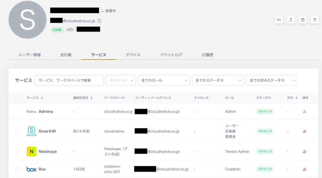The image size is (322, 178).
Task: Click the remove-user icon in the SmartHR row
Action: tap(305, 131)
